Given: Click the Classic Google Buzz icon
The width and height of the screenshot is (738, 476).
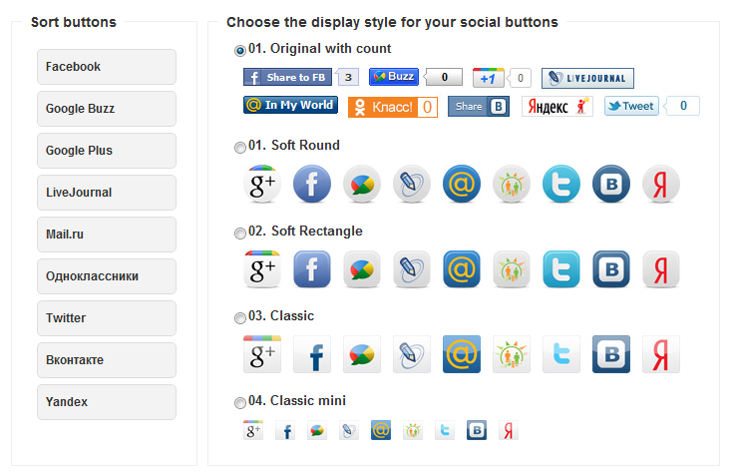Looking at the screenshot, I should coord(362,354).
